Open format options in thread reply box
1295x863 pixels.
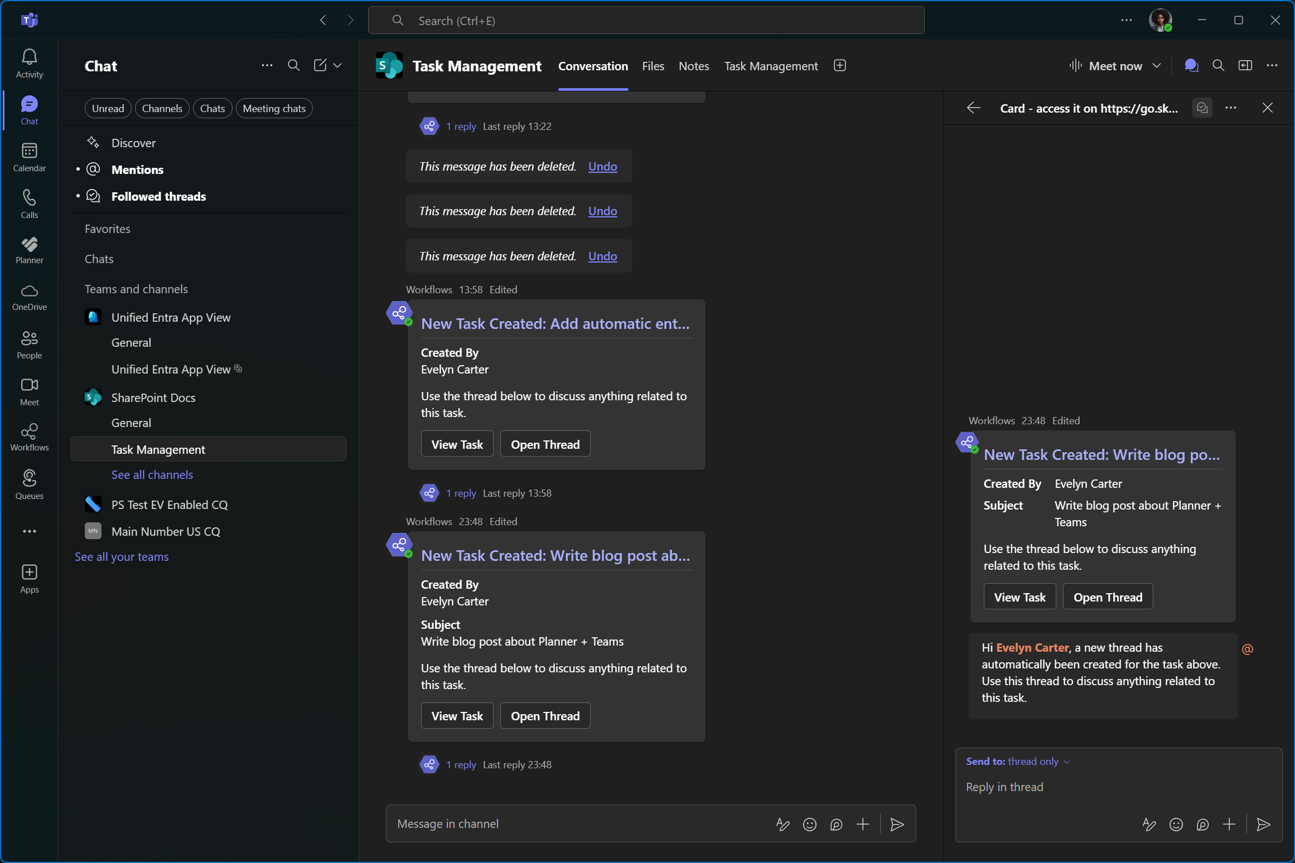(1149, 825)
